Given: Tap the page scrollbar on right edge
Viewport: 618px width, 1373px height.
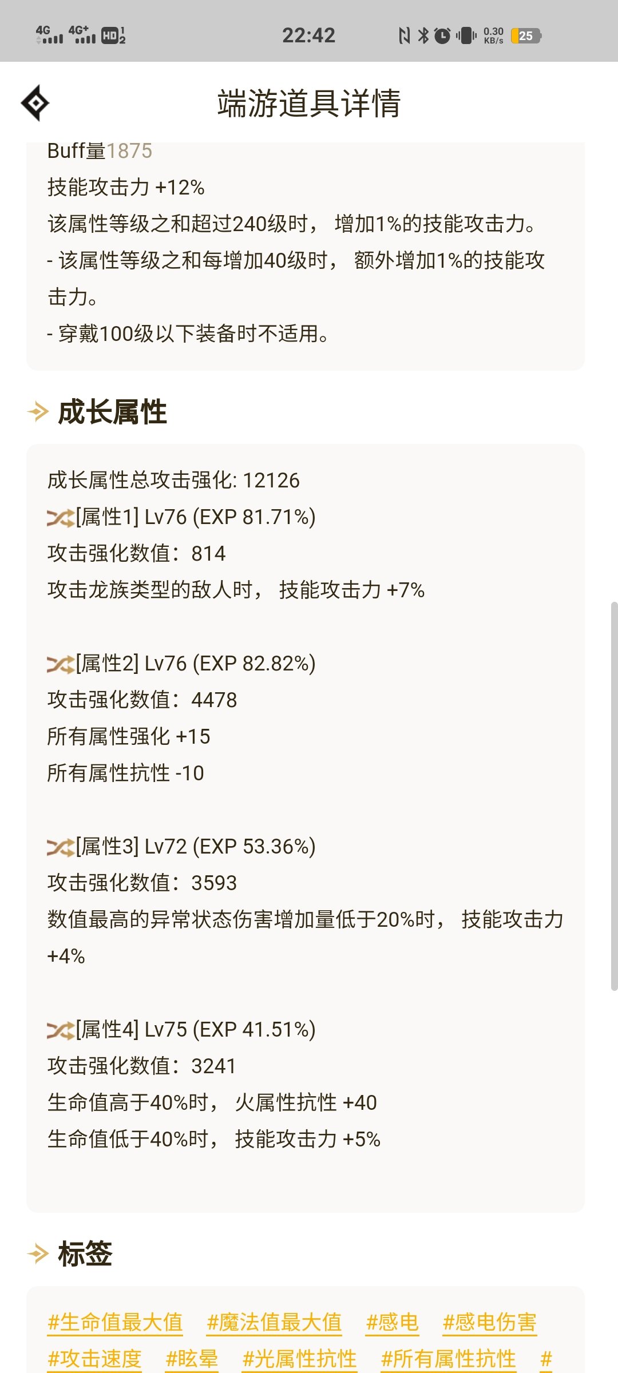Looking at the screenshot, I should pyautogui.click(x=614, y=795).
